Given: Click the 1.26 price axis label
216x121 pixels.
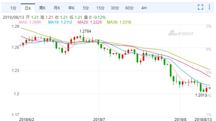Looking at the screenshot, I should coord(15,47).
